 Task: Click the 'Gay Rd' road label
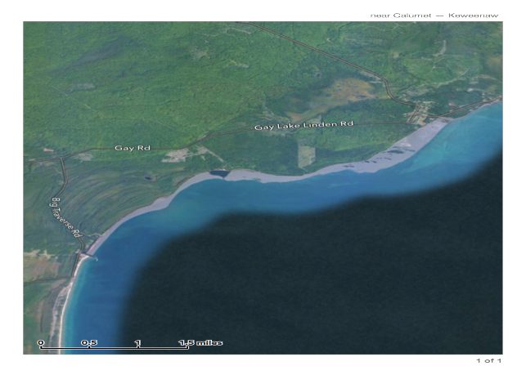pyautogui.click(x=133, y=148)
